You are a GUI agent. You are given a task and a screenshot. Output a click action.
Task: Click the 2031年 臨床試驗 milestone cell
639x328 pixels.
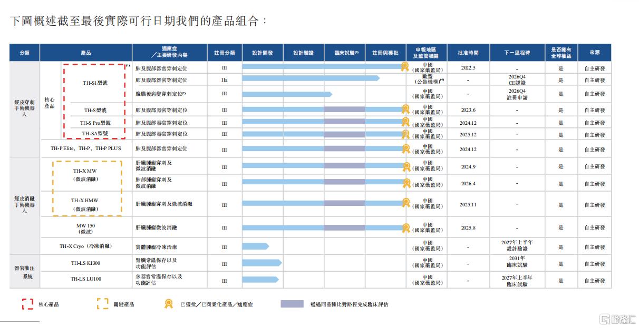coord(517,262)
